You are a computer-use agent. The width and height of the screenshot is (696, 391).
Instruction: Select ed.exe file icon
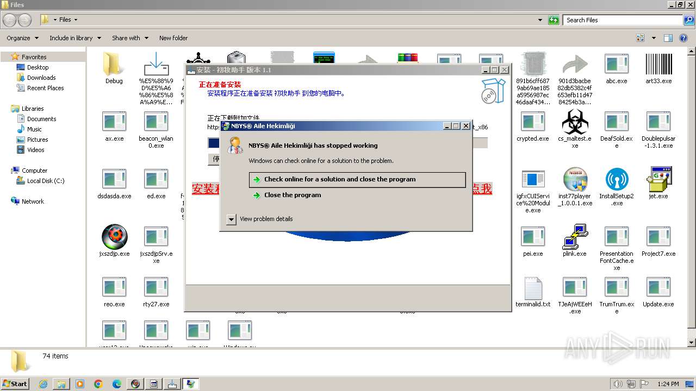156,179
